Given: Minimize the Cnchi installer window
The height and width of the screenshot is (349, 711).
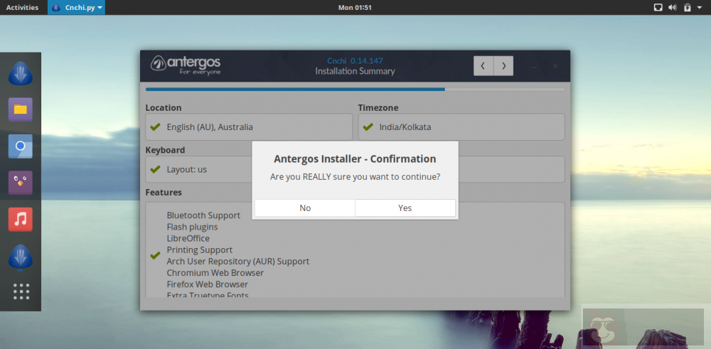Looking at the screenshot, I should (534, 67).
